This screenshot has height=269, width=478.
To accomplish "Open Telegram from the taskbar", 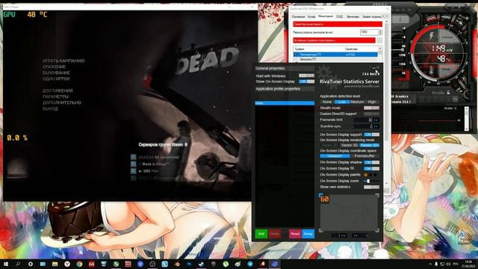I will point(250,264).
